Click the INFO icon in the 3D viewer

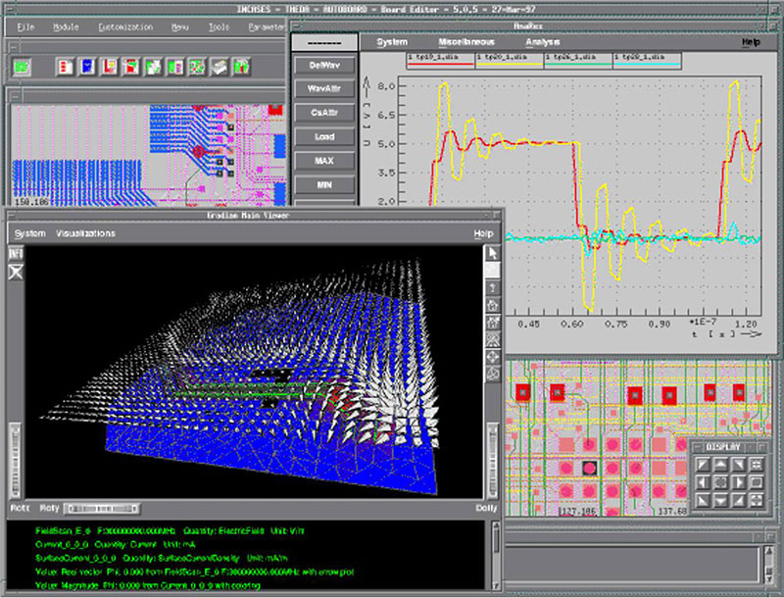pos(16,254)
